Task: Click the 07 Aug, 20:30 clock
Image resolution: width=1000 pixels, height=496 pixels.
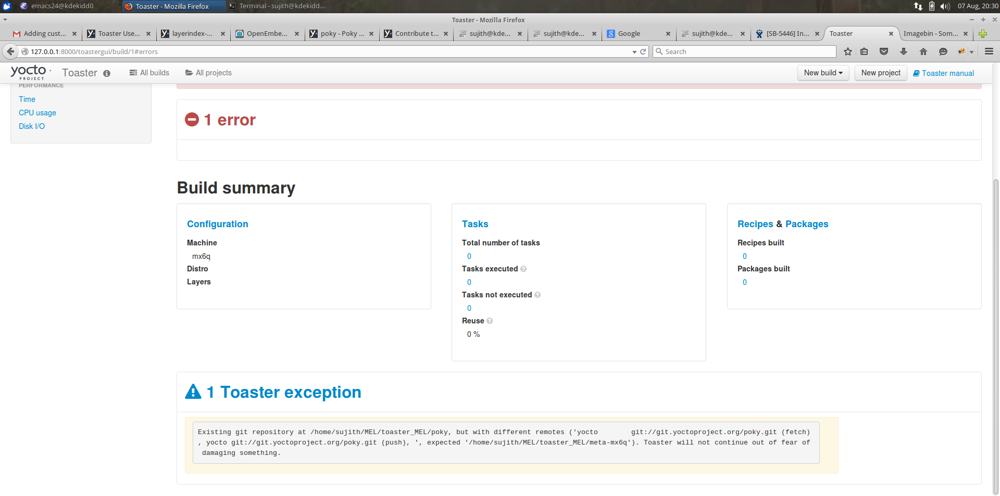Action: [978, 6]
